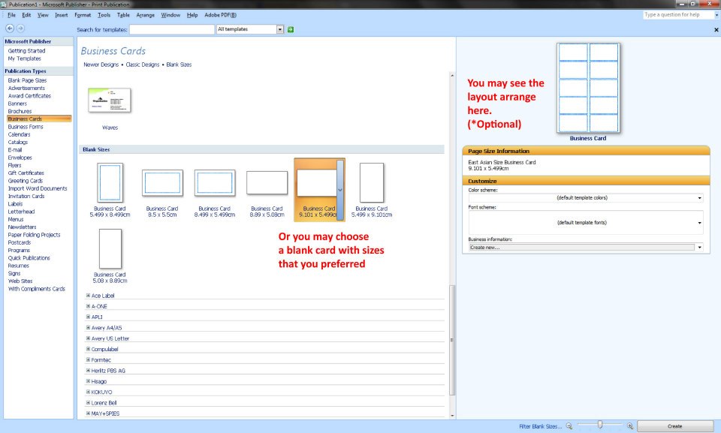Screen dimensions: 721x433
Task: Open the Table menu
Action: point(123,15)
